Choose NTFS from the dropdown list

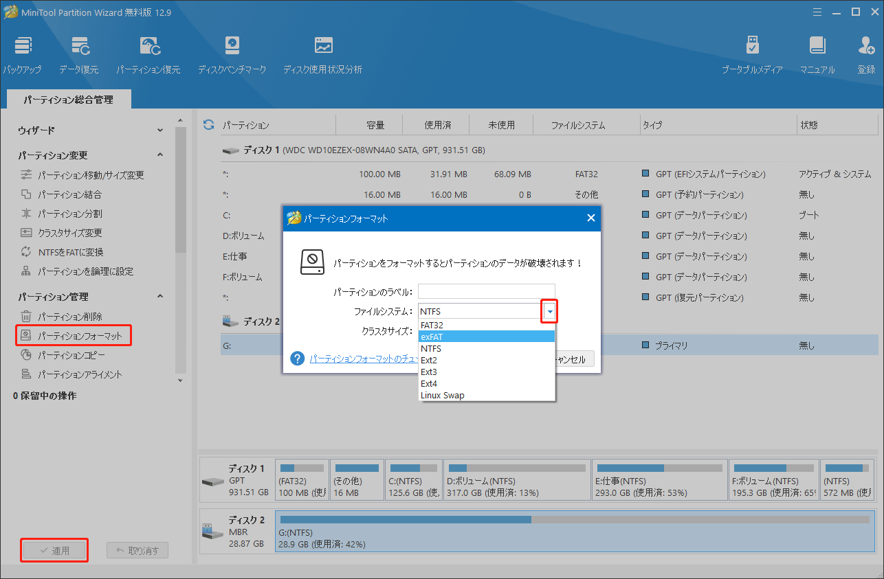(x=487, y=348)
